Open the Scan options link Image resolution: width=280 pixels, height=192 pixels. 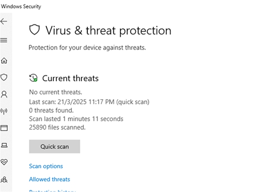point(46,166)
